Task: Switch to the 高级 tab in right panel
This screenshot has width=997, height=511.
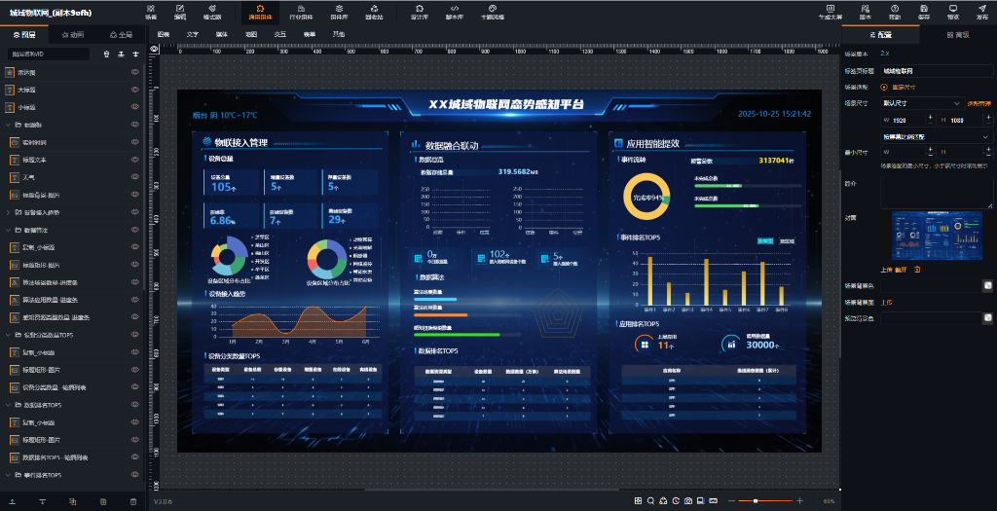Action: click(x=957, y=34)
